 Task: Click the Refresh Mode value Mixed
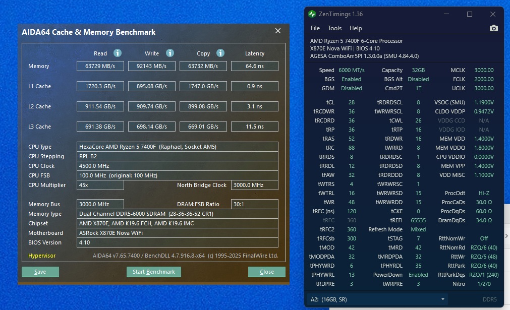pos(418,229)
